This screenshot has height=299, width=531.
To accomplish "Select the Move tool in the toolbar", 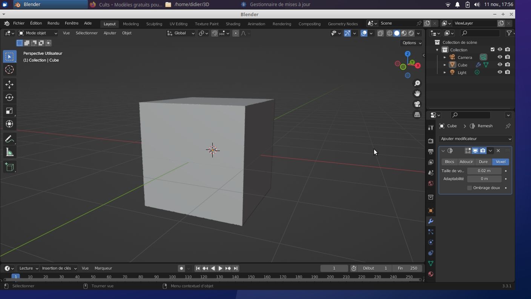I will [x=9, y=84].
